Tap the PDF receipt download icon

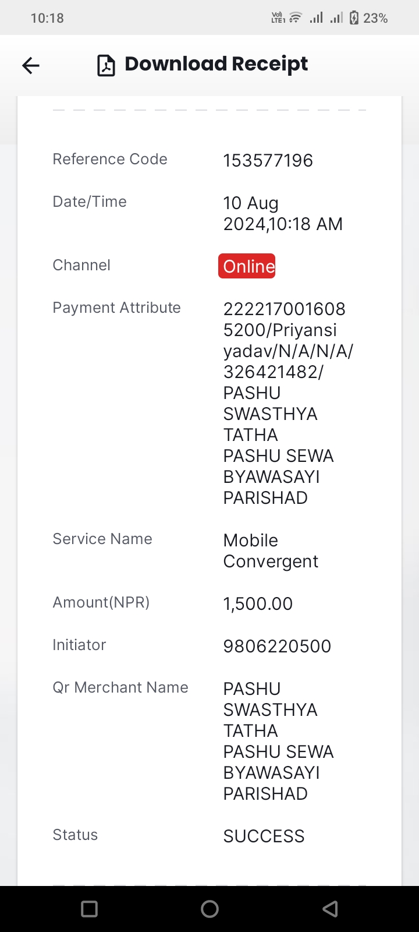point(106,65)
